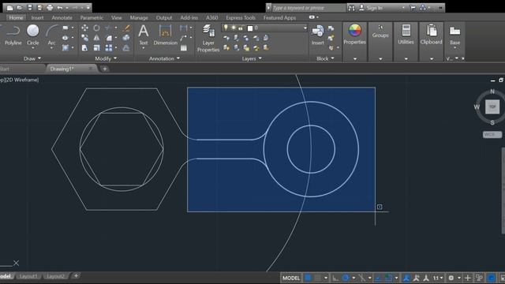
Task: Select the Polyline tool
Action: 13,35
